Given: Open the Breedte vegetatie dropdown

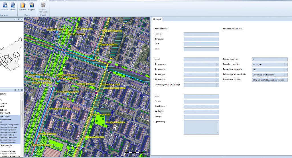Looking at the screenshot, I should (x=286, y=65).
